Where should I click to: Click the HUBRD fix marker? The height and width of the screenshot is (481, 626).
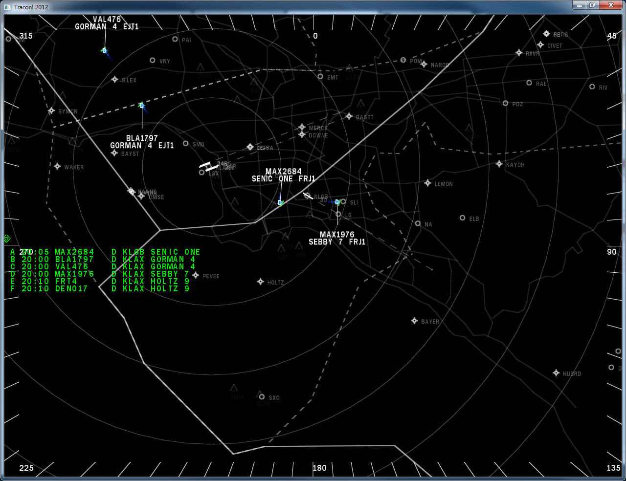pyautogui.click(x=556, y=373)
